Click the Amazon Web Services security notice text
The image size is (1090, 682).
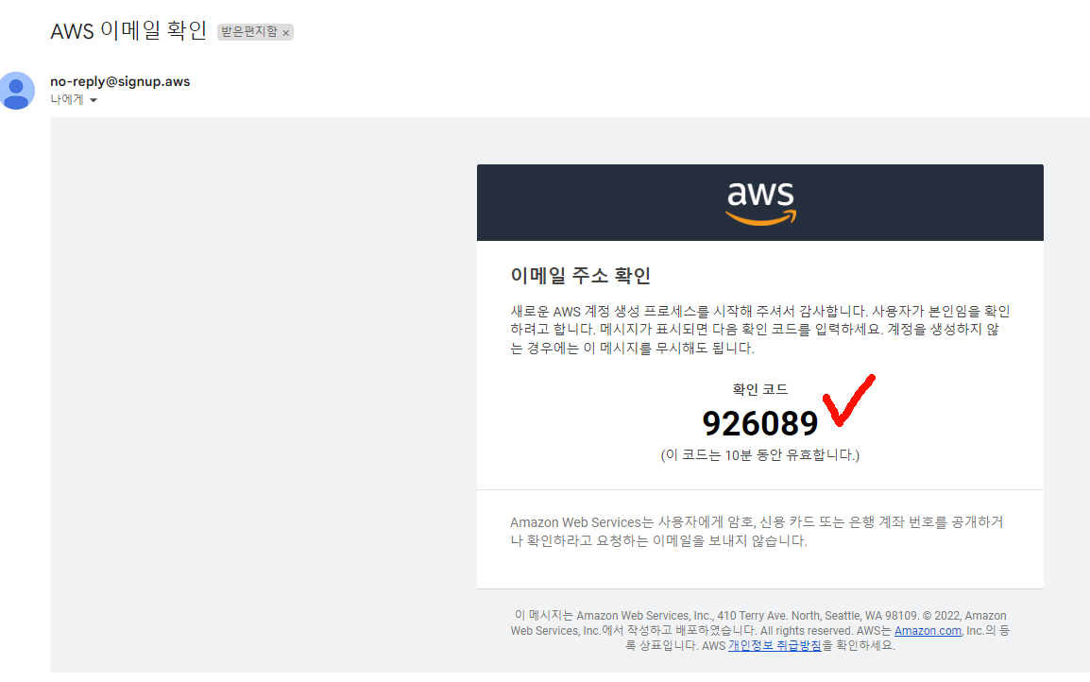tap(757, 531)
